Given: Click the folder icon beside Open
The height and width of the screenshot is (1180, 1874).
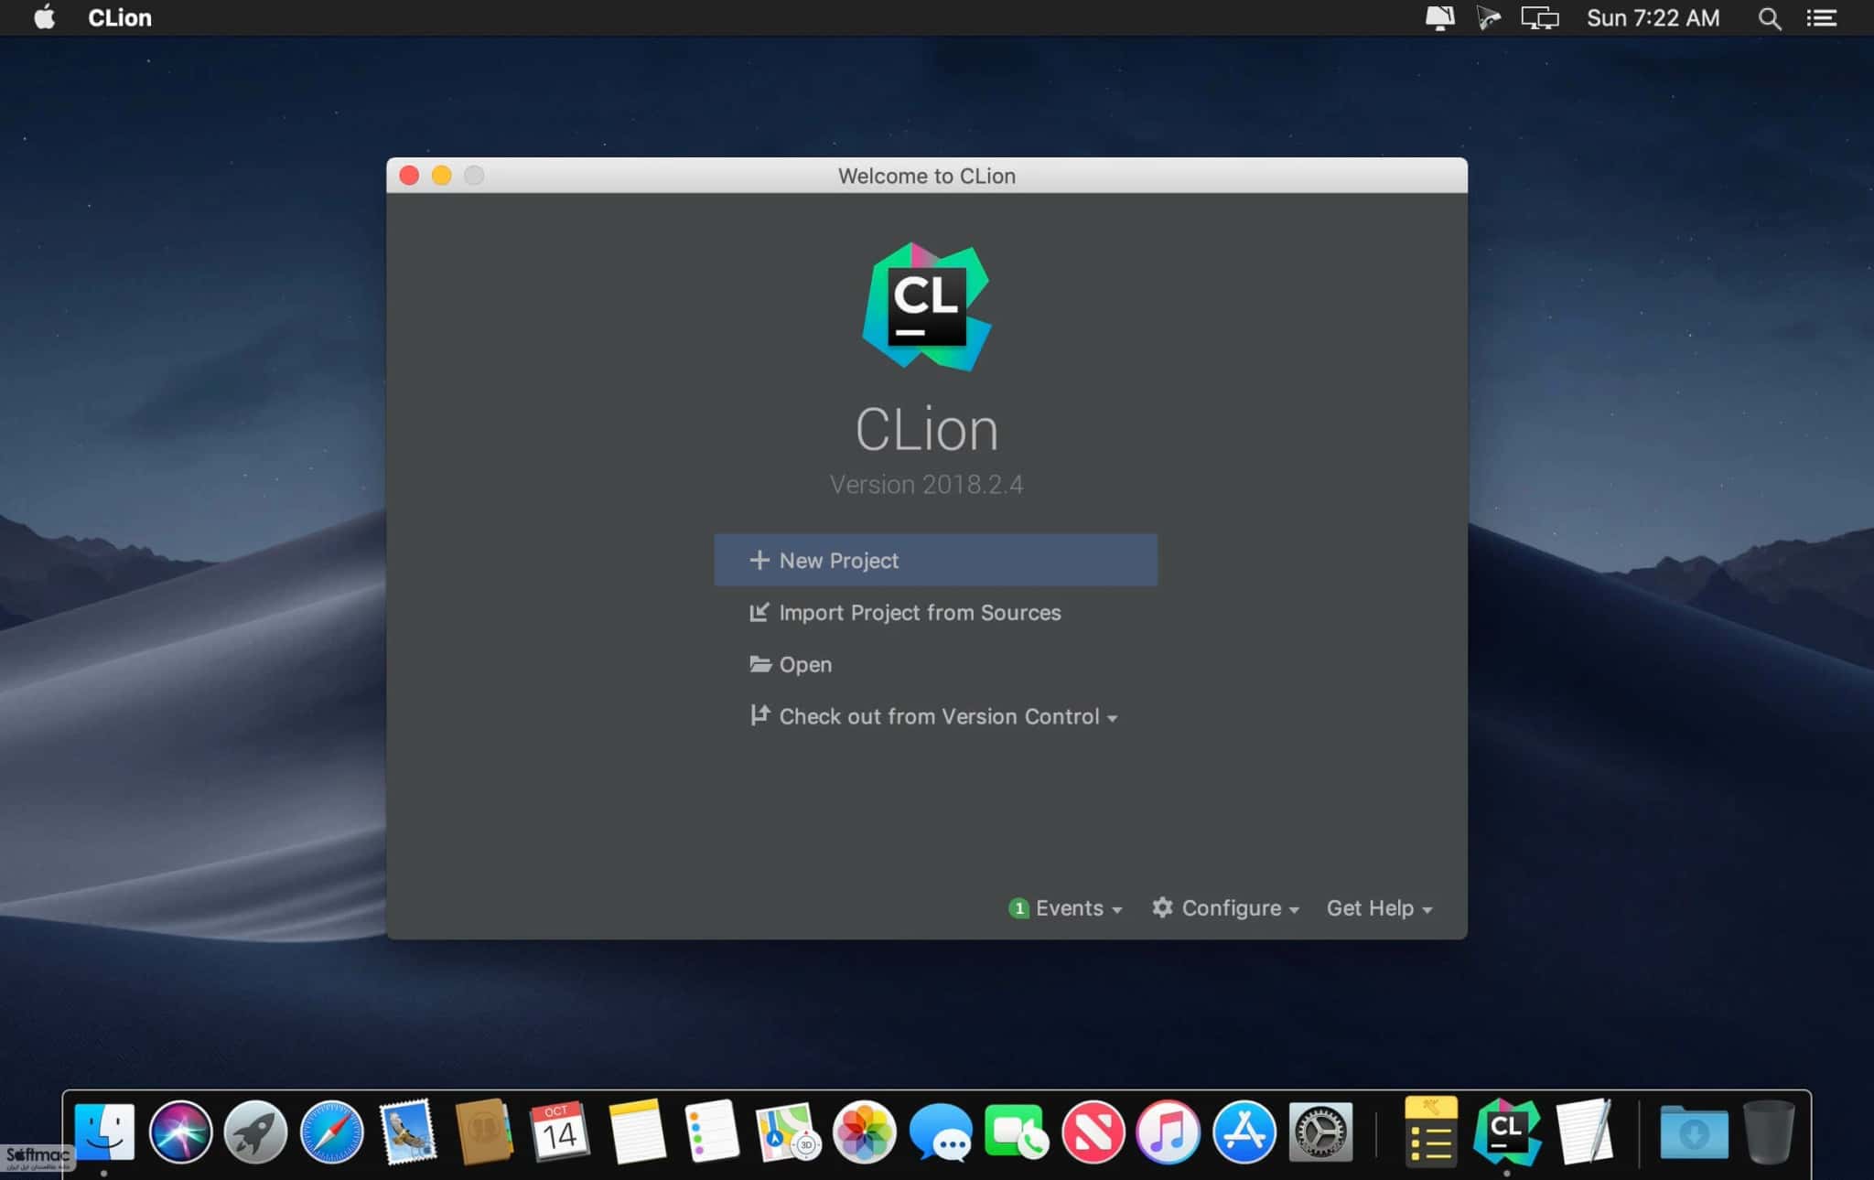Looking at the screenshot, I should (x=759, y=664).
